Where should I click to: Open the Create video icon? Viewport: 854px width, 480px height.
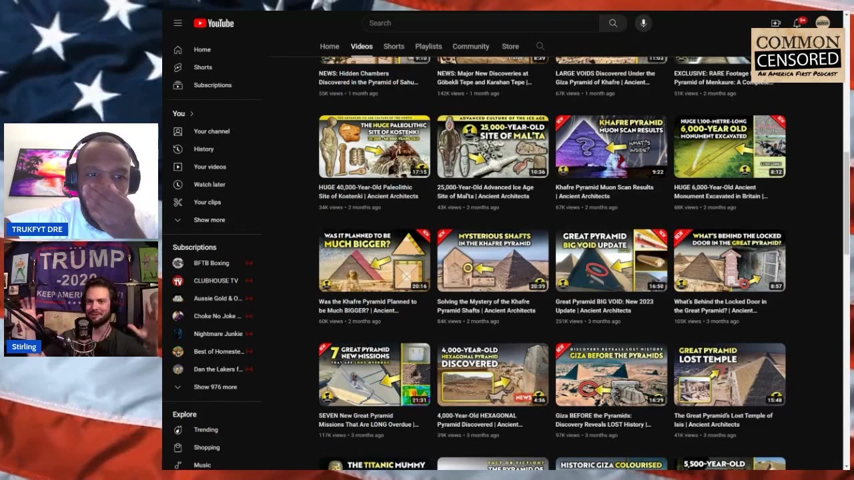[776, 23]
